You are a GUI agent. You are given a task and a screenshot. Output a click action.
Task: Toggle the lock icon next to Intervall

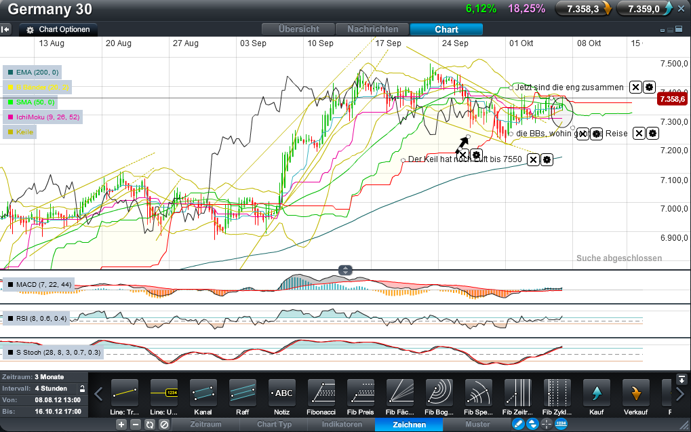pyautogui.click(x=82, y=389)
